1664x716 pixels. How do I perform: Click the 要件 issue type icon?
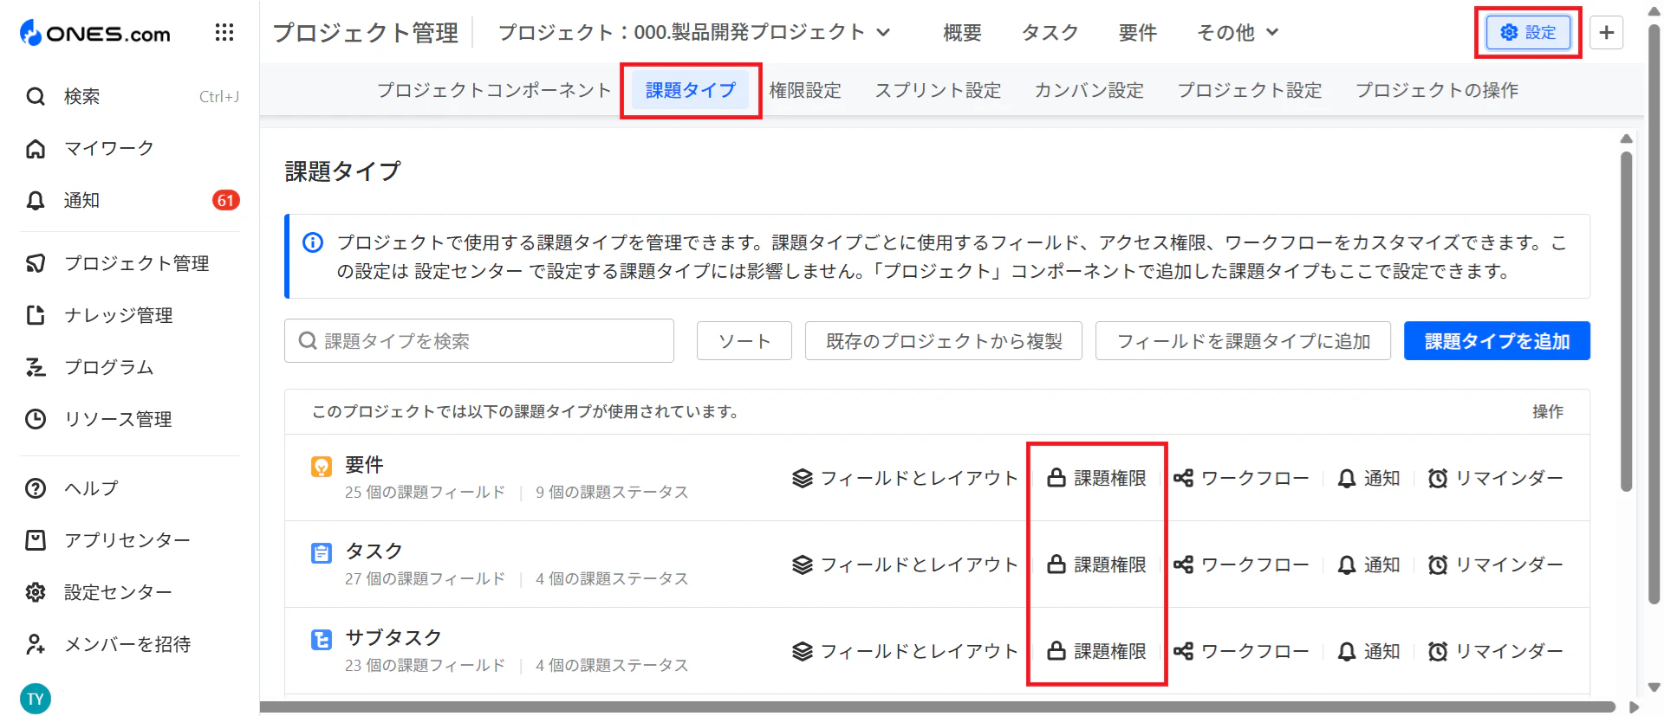(x=322, y=467)
